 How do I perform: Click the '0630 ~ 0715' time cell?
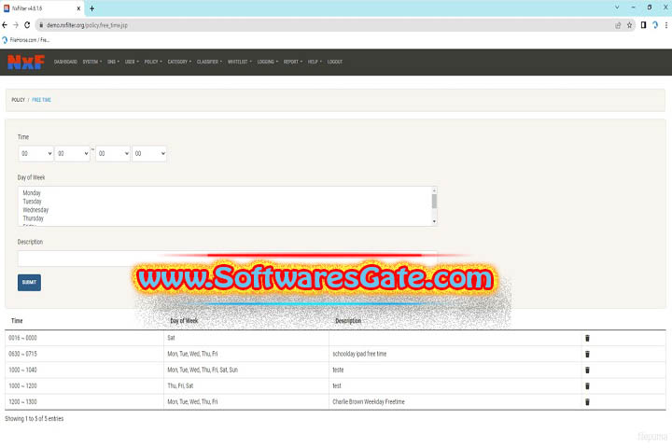point(22,354)
